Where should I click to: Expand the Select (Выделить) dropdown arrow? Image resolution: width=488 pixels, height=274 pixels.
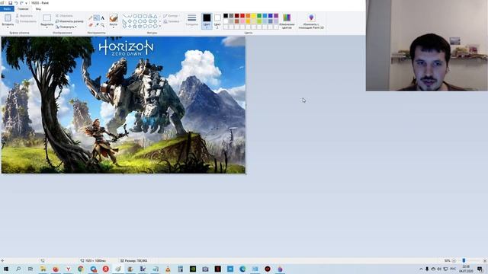pos(47,27)
